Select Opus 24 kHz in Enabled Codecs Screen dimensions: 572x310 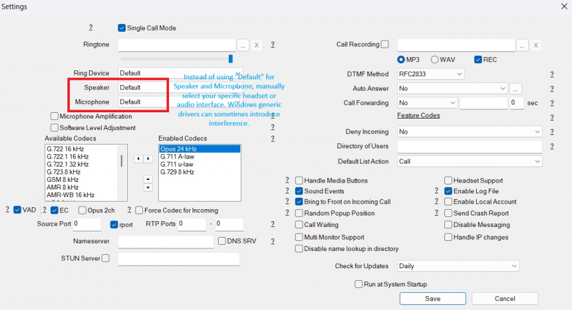(200, 149)
